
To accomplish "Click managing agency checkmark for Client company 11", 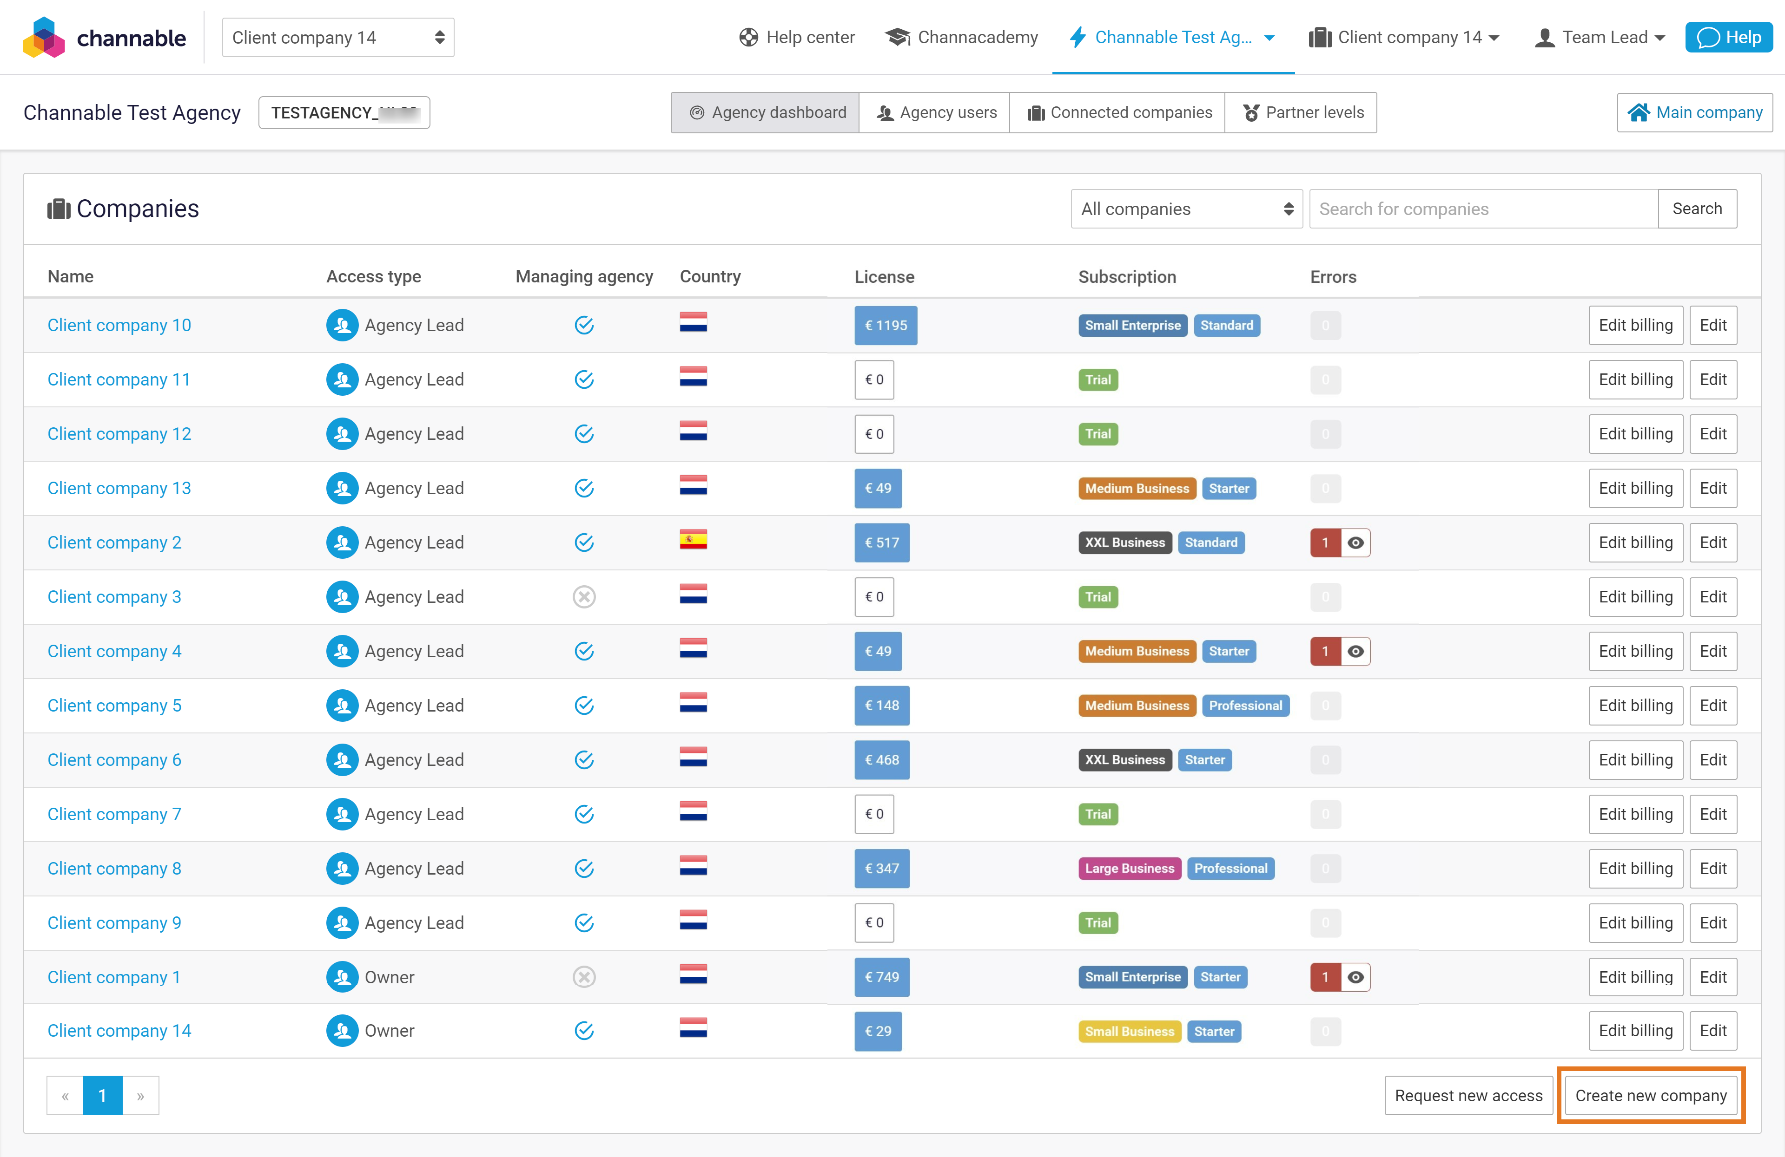I will coord(584,380).
